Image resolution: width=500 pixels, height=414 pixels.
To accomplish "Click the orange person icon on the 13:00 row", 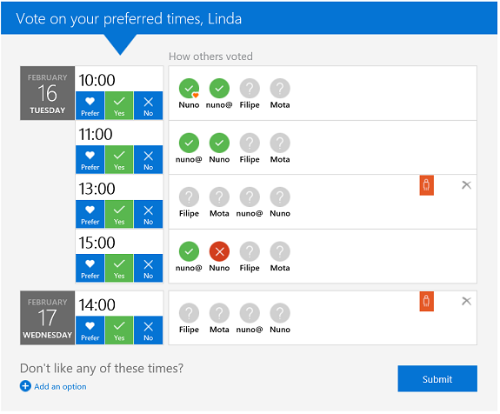I will 428,185.
